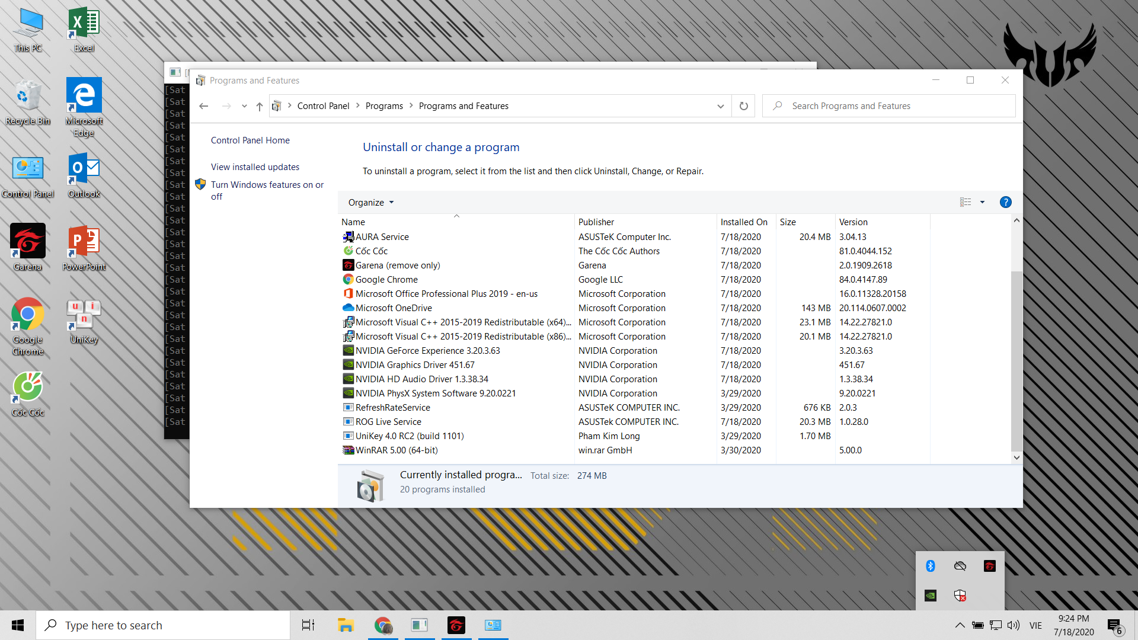This screenshot has height=640, width=1138.
Task: Click the Programs breadcrumb
Action: (x=384, y=106)
